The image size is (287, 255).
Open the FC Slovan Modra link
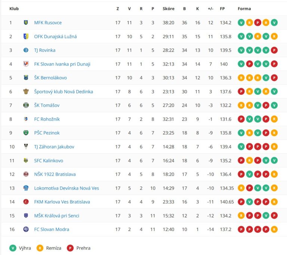52,230
